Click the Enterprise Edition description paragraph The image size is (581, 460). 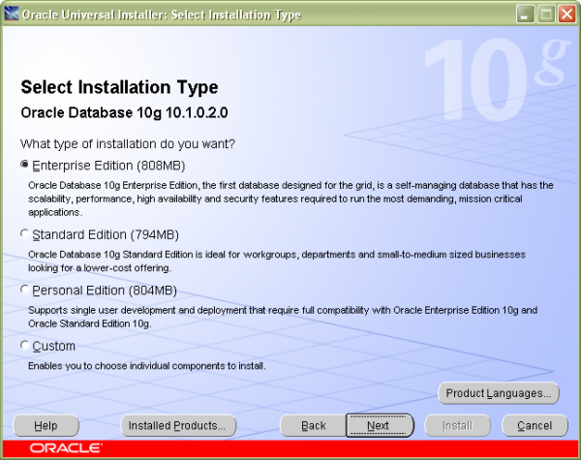point(290,199)
